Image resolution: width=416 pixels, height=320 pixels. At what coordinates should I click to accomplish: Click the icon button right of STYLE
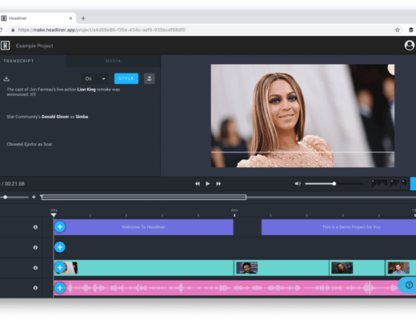[x=150, y=78]
